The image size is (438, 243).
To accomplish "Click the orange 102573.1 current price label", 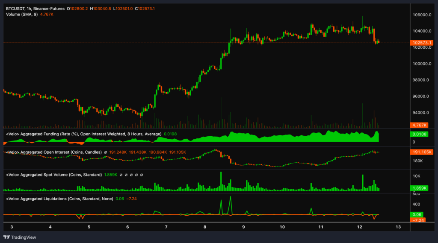I will (421, 43).
